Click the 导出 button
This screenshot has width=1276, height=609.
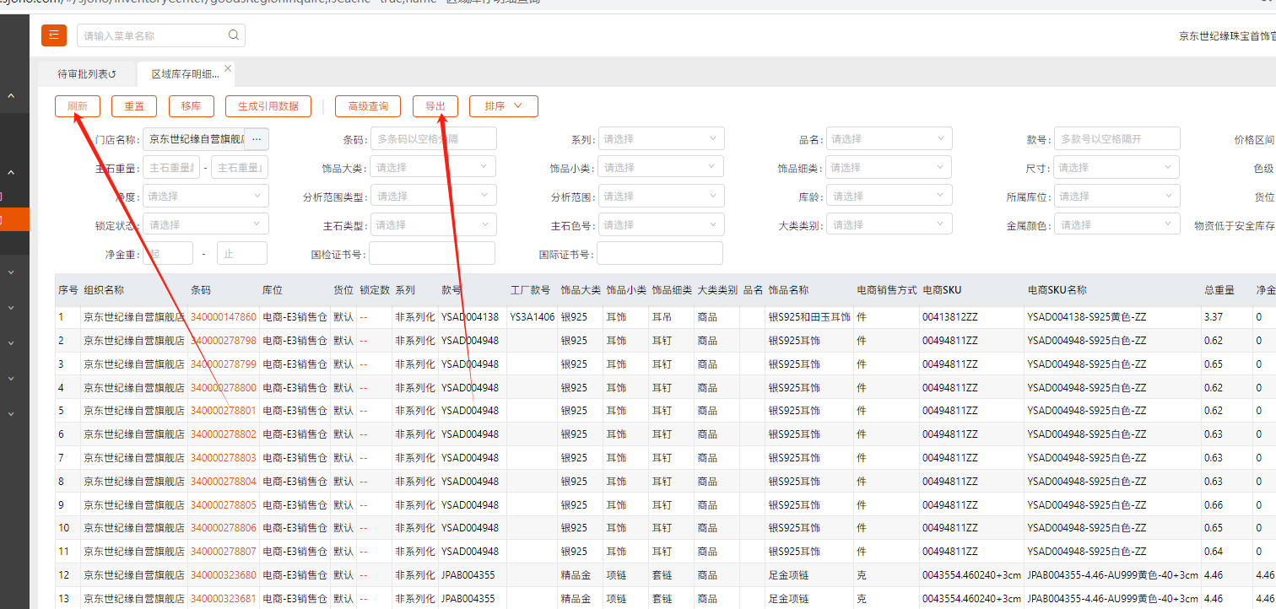point(435,106)
